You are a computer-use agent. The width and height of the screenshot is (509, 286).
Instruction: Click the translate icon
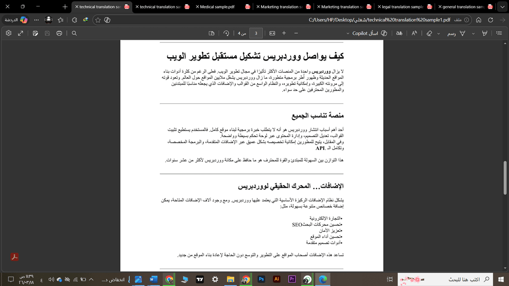click(399, 33)
